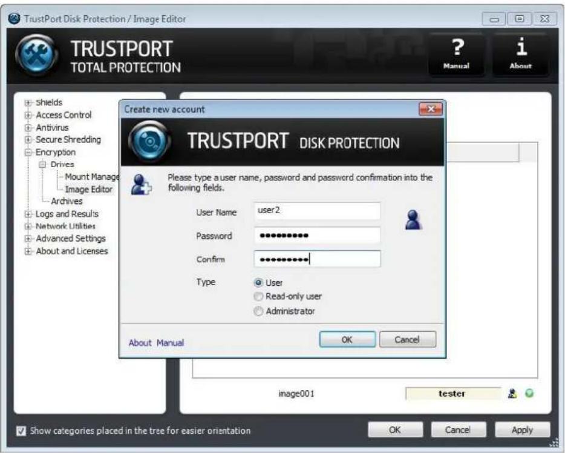Click the image001 label
The image size is (565, 453).
[296, 394]
